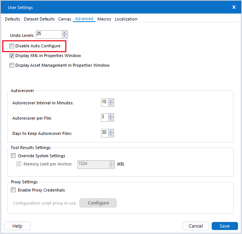This screenshot has height=234, width=242.
Task: Click inside the Undo Levels field
Action: pyautogui.click(x=48, y=34)
